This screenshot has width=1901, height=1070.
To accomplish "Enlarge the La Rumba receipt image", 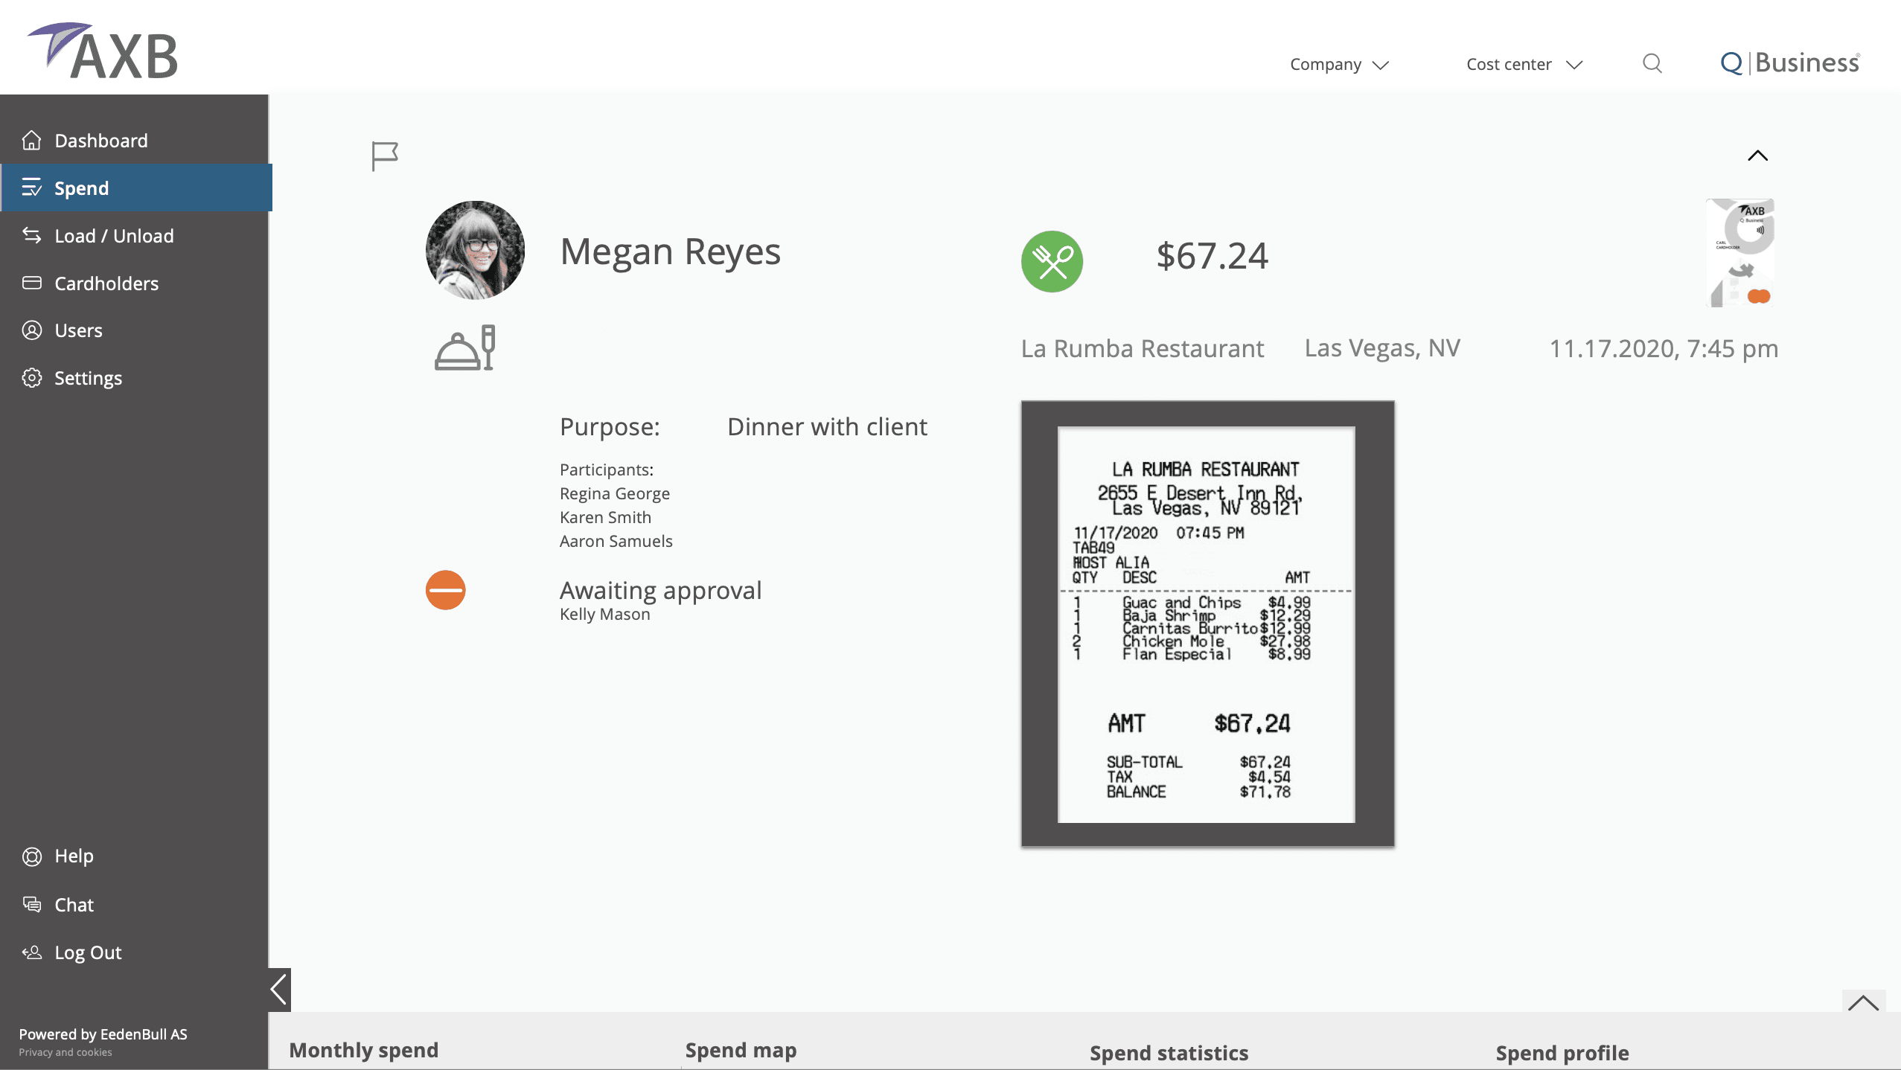I will (x=1207, y=624).
